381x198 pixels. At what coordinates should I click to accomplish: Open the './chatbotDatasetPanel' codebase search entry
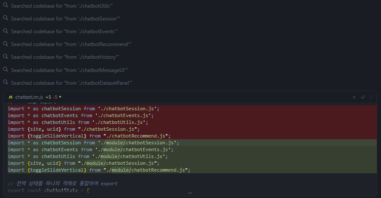click(71, 83)
